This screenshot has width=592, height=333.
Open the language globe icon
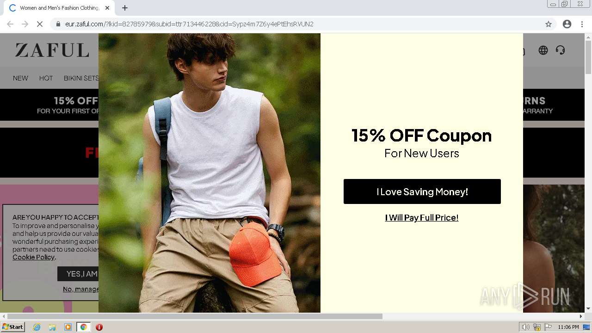click(x=543, y=50)
